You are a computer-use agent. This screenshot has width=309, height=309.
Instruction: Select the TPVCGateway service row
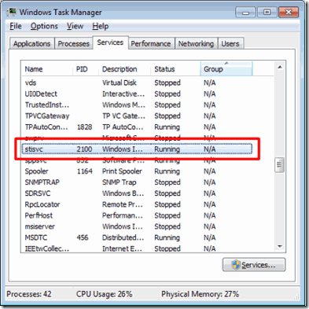coord(137,116)
